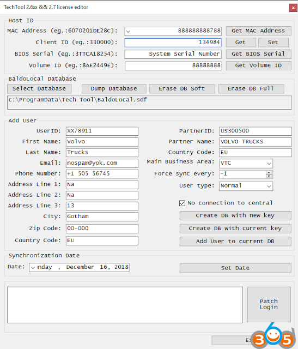Increase Force sync value with up arrow
The width and height of the screenshot is (298, 349).
click(x=269, y=173)
